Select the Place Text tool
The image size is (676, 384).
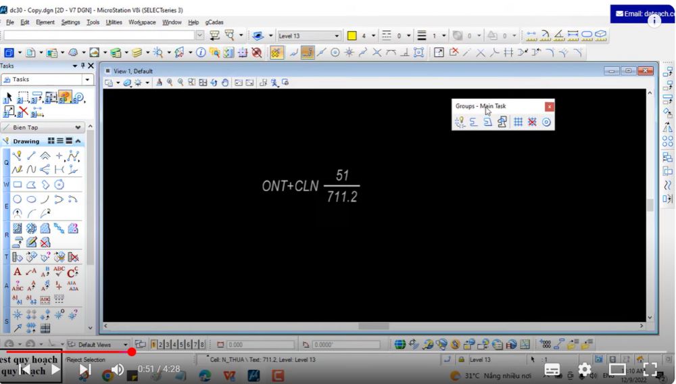point(18,272)
